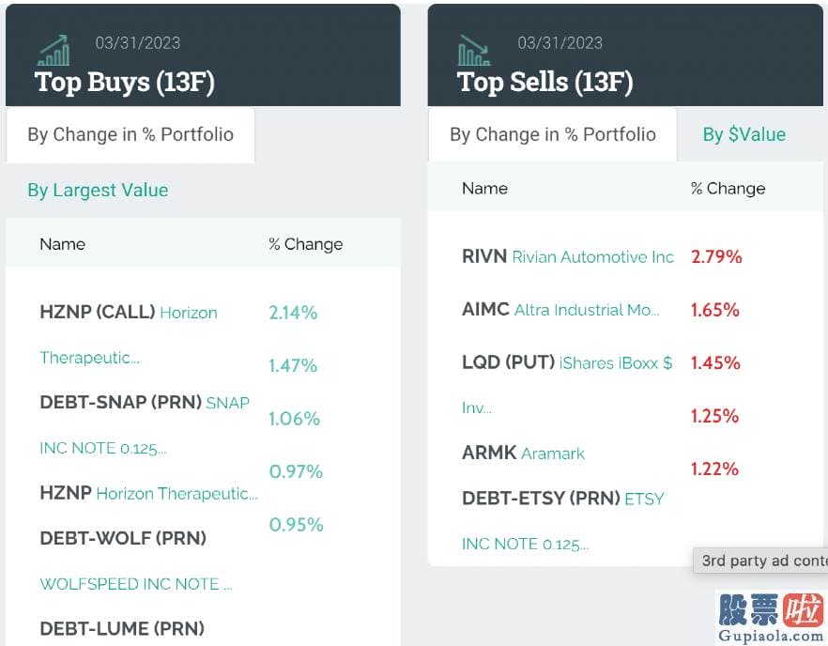828x646 pixels.
Task: Select By Change in % Portfolio tab in Top Sells
Action: (x=552, y=134)
